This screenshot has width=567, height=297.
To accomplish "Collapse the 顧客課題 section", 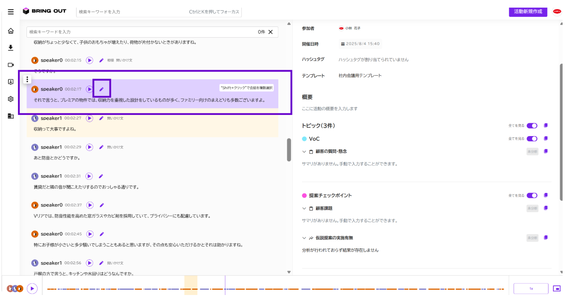I will (x=304, y=208).
